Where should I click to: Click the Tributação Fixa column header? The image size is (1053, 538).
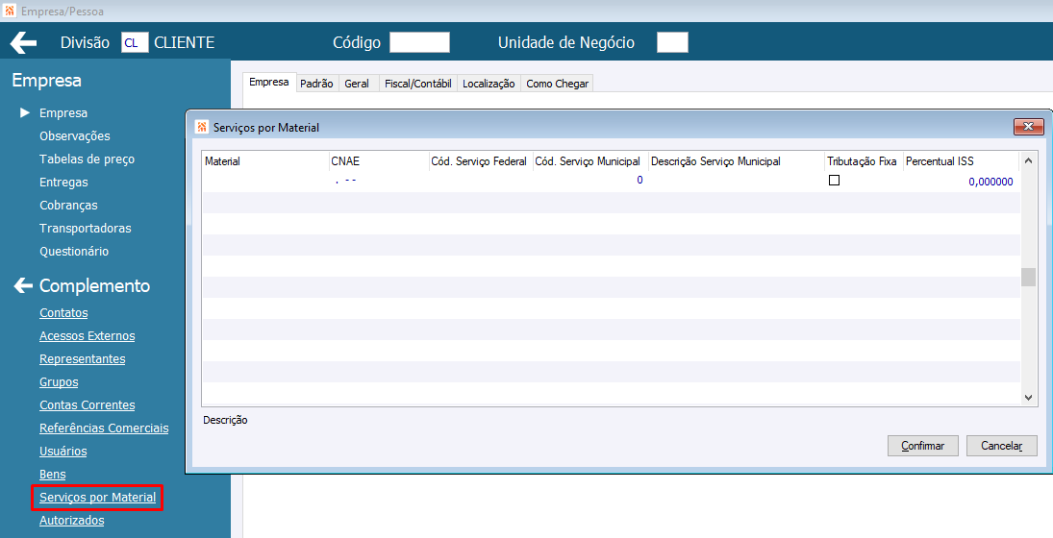point(865,161)
